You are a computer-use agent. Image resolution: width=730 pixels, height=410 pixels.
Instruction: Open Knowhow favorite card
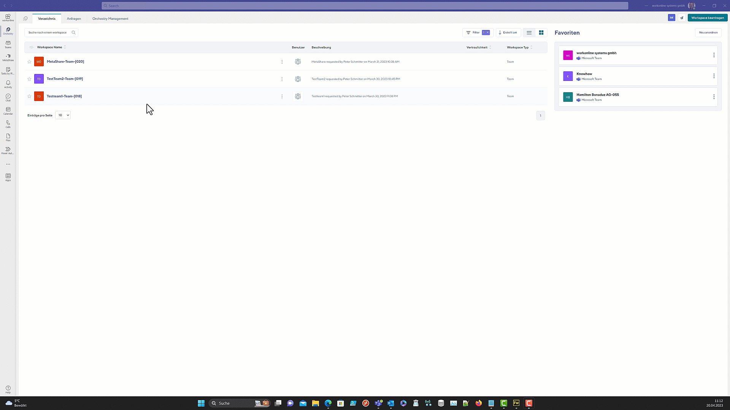638,76
